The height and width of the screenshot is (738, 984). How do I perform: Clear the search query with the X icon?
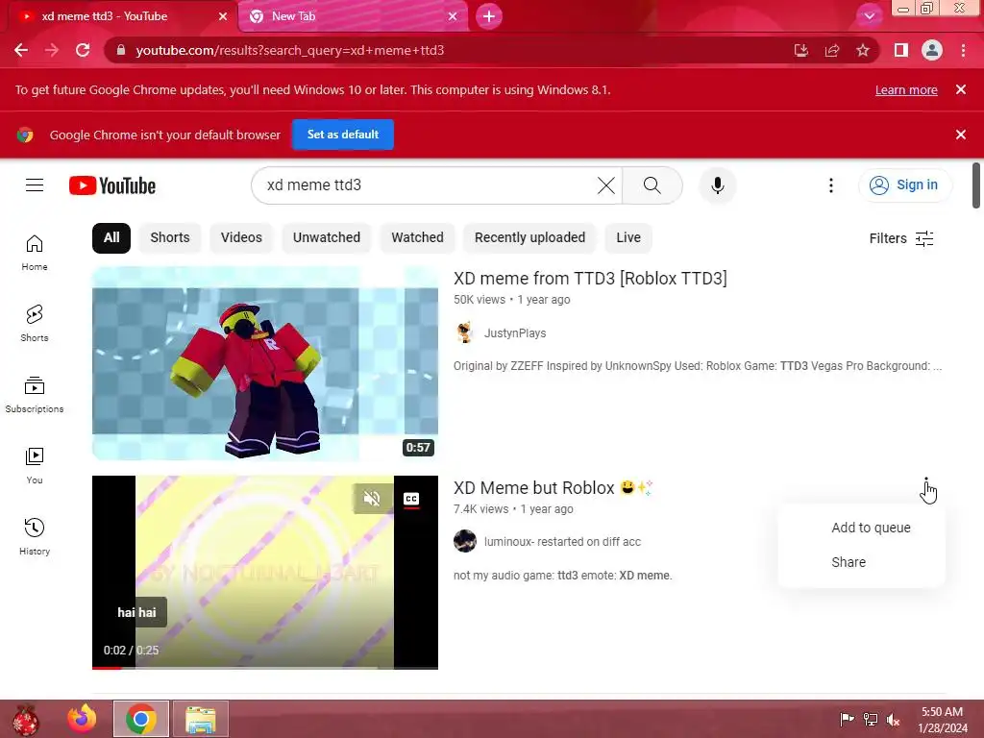tap(605, 185)
